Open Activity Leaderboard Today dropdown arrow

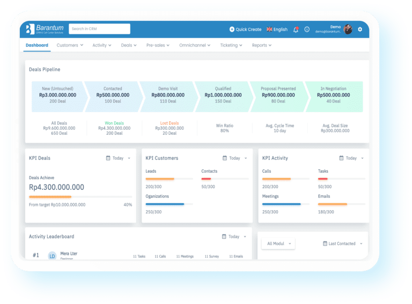tap(245, 236)
